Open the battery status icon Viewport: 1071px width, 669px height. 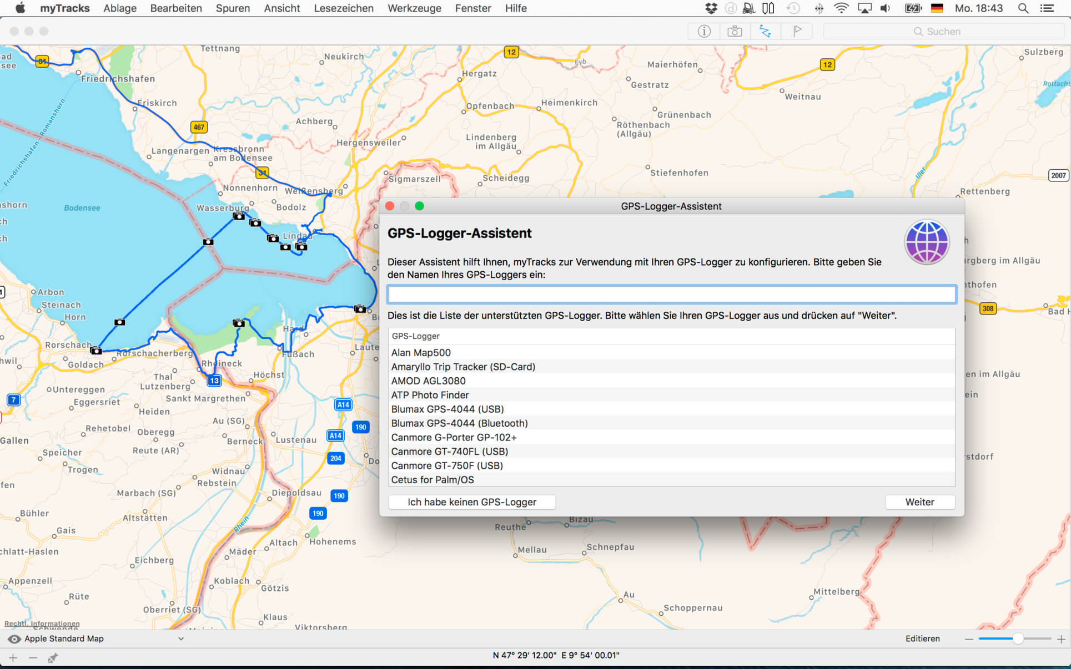pos(913,8)
